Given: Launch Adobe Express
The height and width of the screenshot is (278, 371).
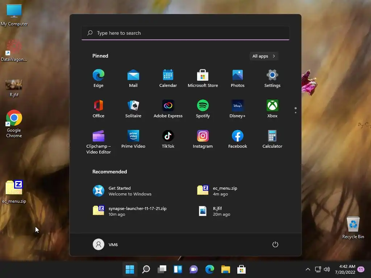Looking at the screenshot, I should click(168, 109).
